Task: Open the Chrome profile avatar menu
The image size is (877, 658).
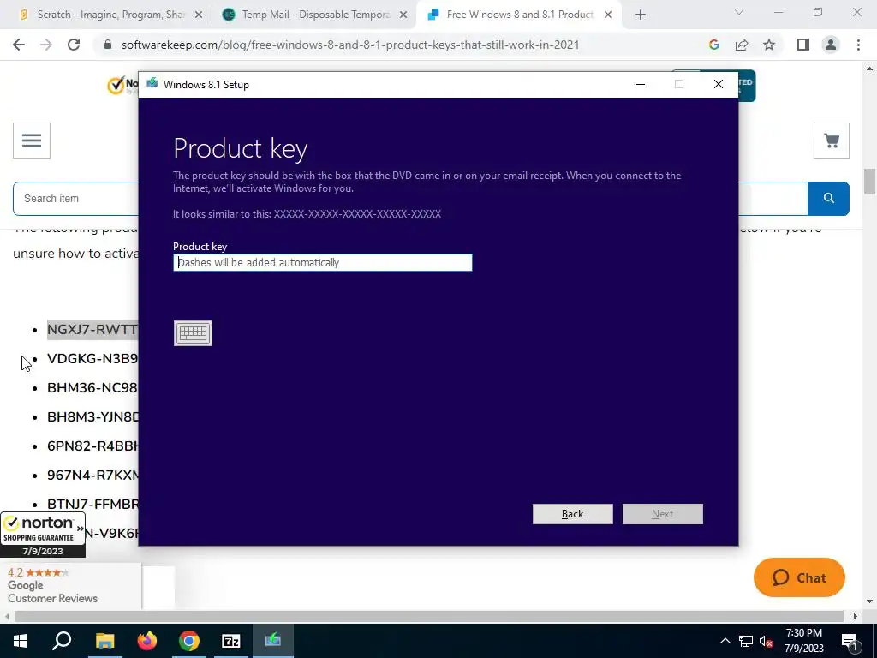Action: click(831, 45)
